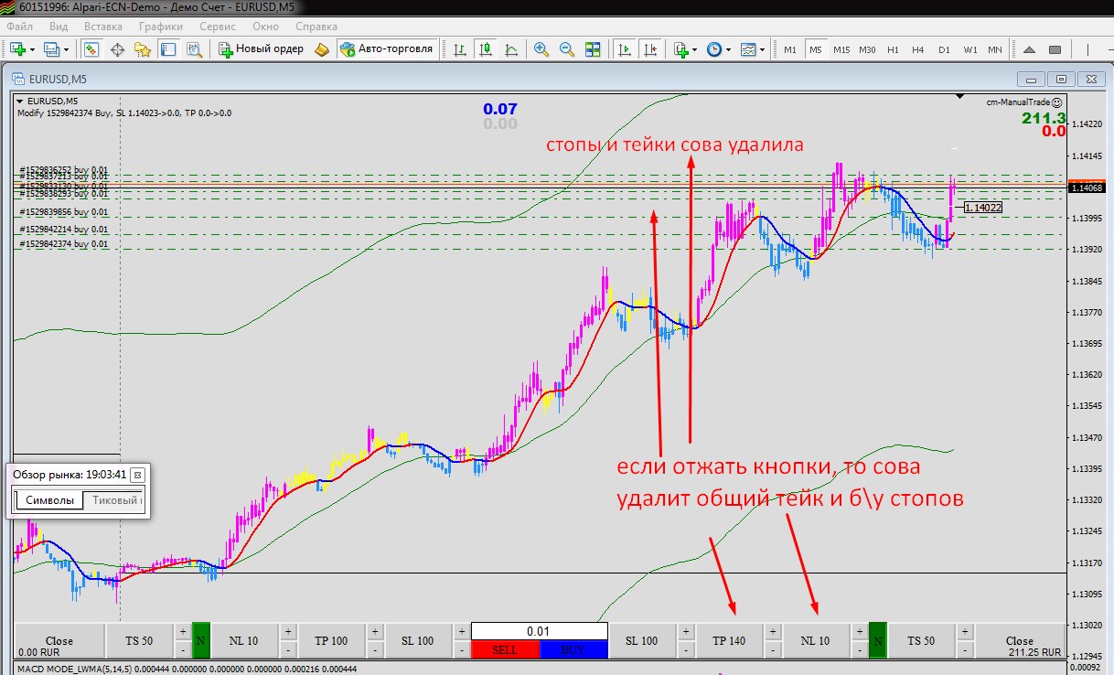Select order line #1529839856 buy 0.01

pos(64,212)
